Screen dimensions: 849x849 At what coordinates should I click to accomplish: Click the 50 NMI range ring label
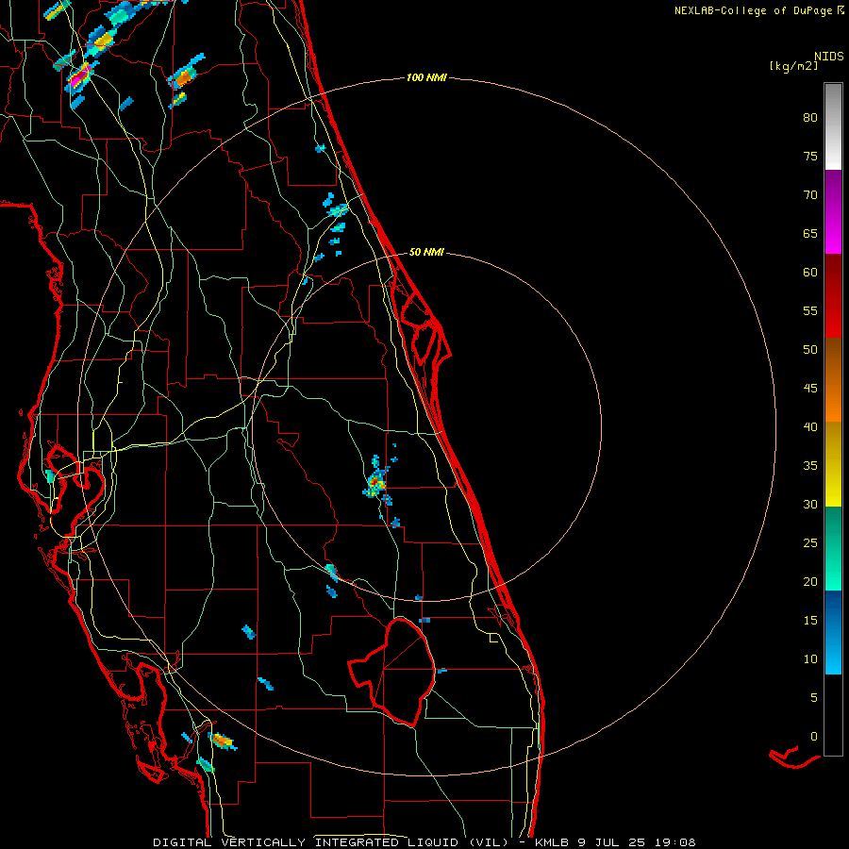426,252
